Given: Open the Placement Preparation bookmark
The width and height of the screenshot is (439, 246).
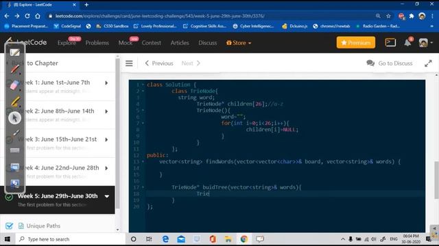Looking at the screenshot, I should pyautogui.click(x=26, y=26).
